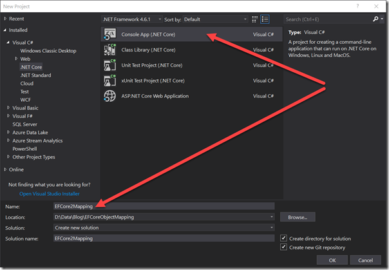Expand the Other Project Types node

pyautogui.click(x=8, y=157)
